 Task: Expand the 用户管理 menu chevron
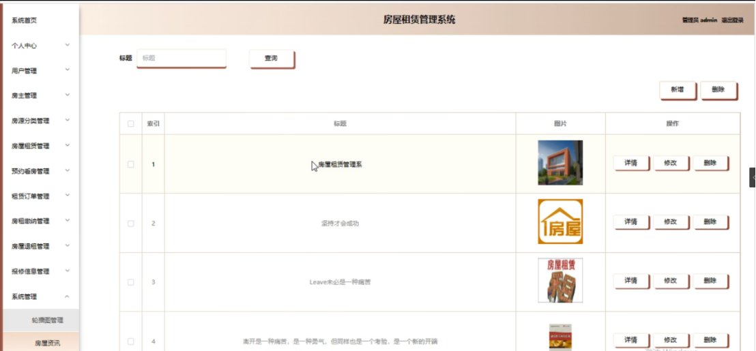(68, 70)
